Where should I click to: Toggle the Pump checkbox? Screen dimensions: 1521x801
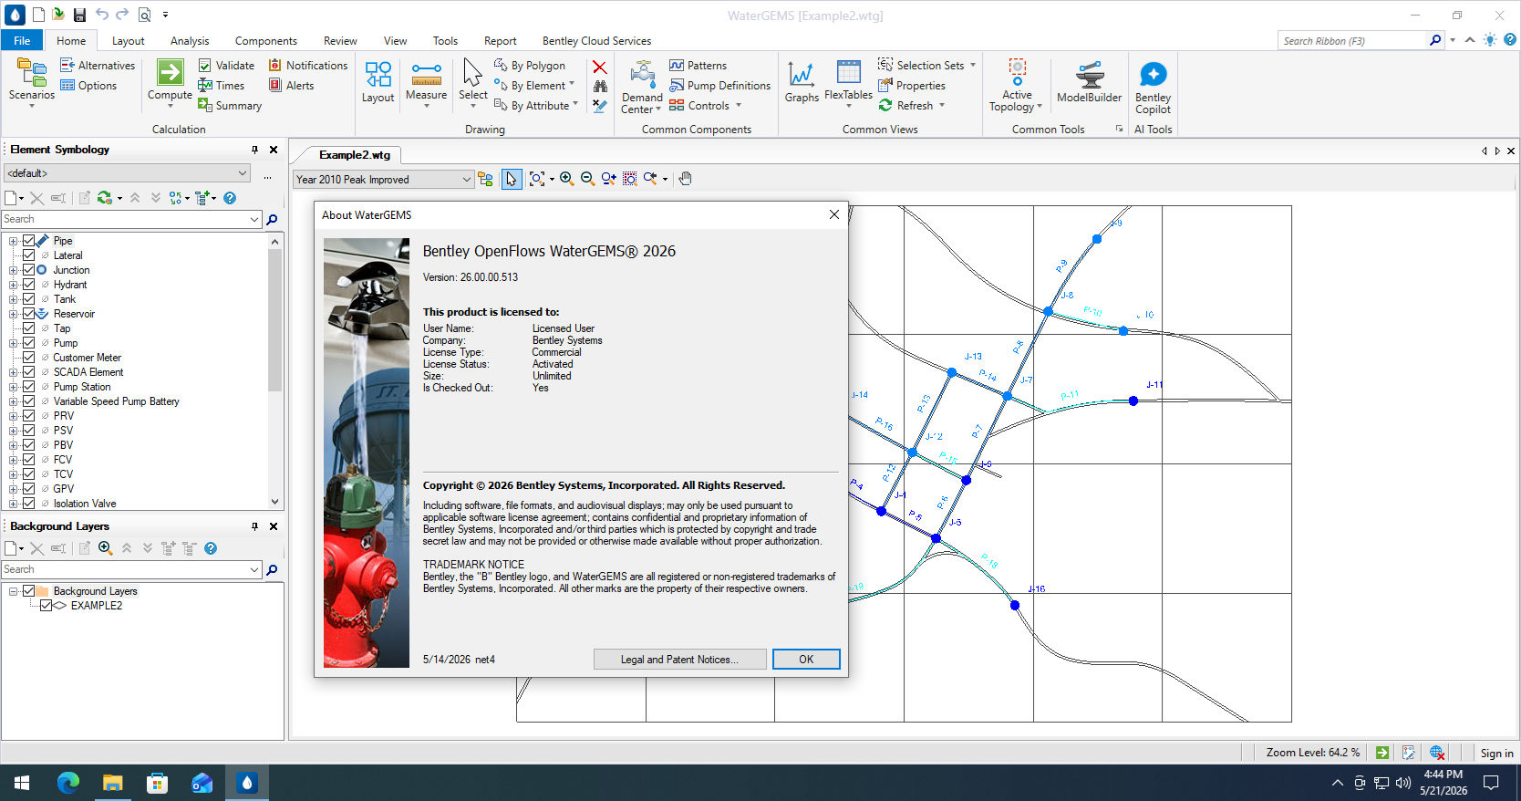[x=28, y=343]
